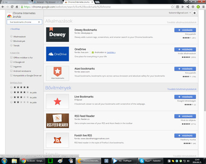The width and height of the screenshot is (206, 164).
Task: Open a new tab with the tab button
Action: 97,2
